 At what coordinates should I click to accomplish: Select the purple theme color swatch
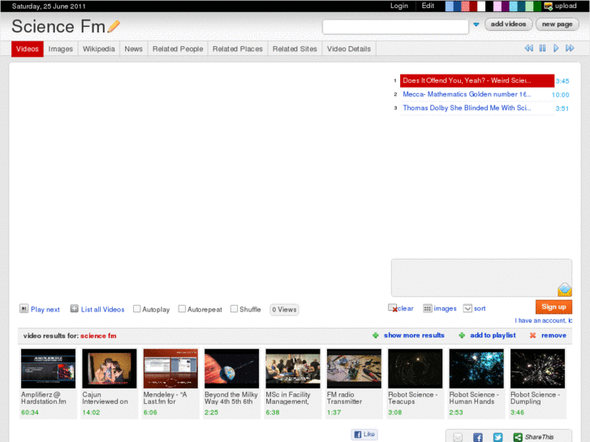(506, 6)
